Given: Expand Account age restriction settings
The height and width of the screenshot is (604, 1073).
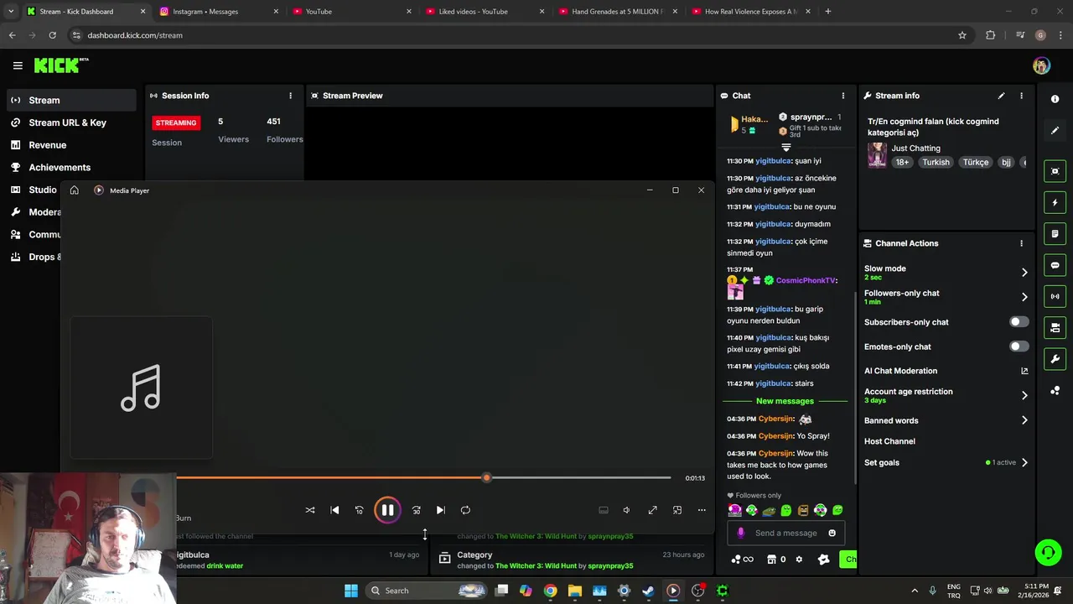Looking at the screenshot, I should (1024, 395).
